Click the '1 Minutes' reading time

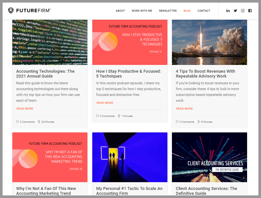point(127,116)
